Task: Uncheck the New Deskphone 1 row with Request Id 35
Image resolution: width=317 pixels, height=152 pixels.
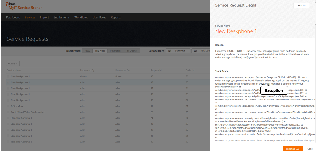Action: tap(8, 82)
